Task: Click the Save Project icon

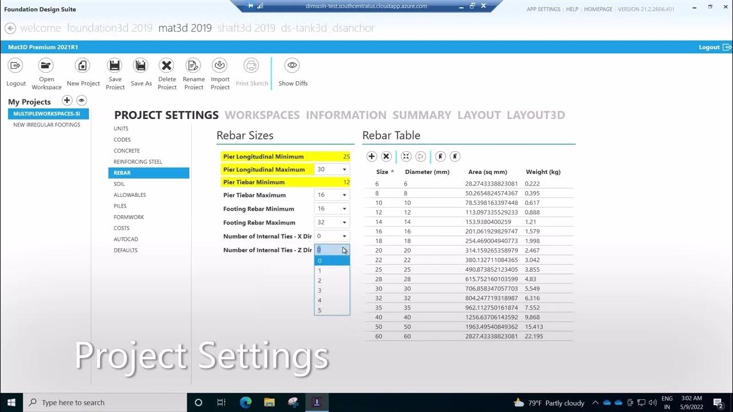Action: (x=115, y=65)
